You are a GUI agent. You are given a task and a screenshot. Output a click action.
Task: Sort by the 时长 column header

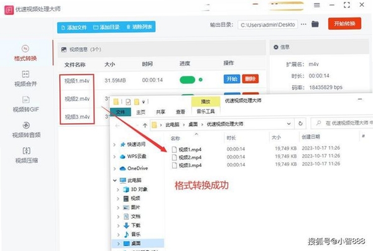(231, 138)
